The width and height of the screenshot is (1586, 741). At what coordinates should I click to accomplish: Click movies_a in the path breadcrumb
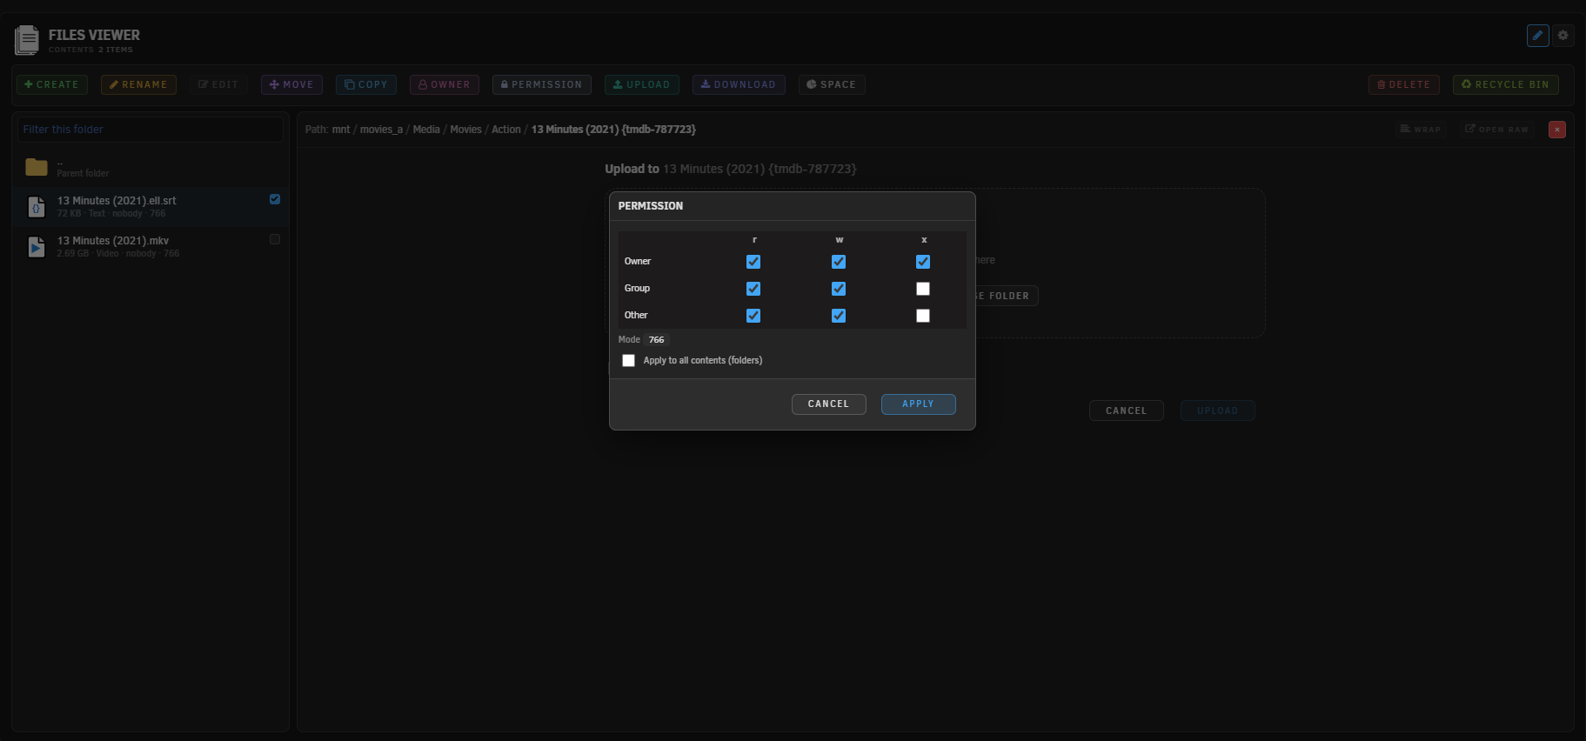tap(381, 130)
